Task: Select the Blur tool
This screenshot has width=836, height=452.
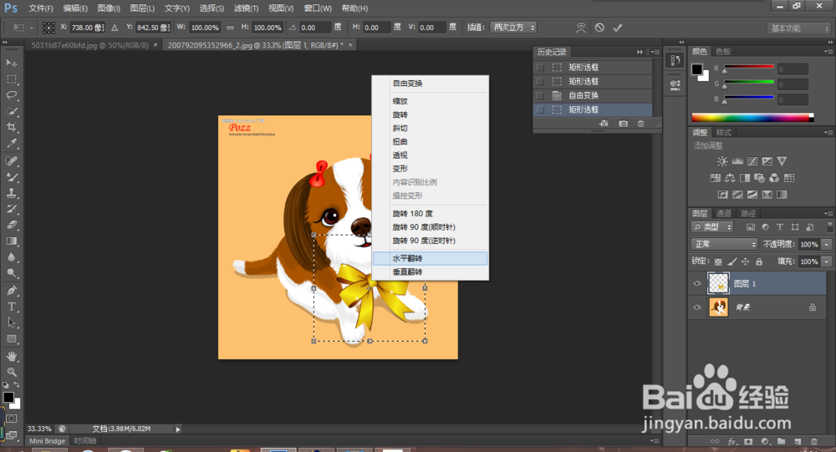Action: (x=11, y=257)
